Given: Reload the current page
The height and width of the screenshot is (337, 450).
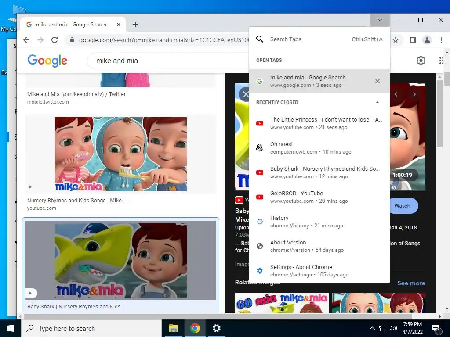Looking at the screenshot, I should [54, 40].
